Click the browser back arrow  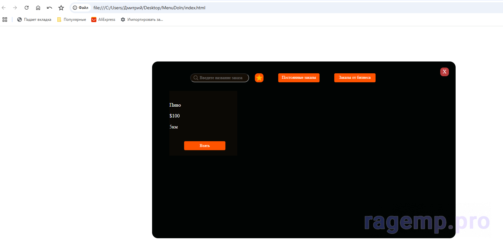tap(4, 8)
